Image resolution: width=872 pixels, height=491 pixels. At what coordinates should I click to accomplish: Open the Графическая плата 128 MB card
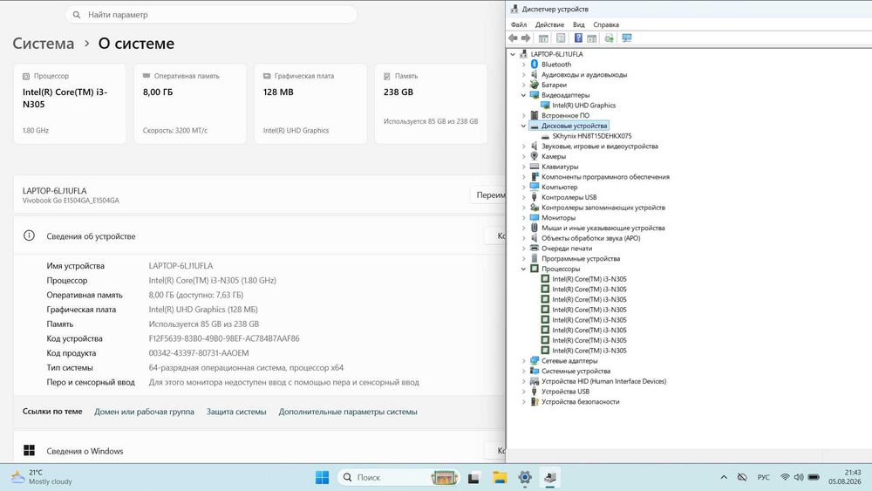pyautogui.click(x=310, y=104)
